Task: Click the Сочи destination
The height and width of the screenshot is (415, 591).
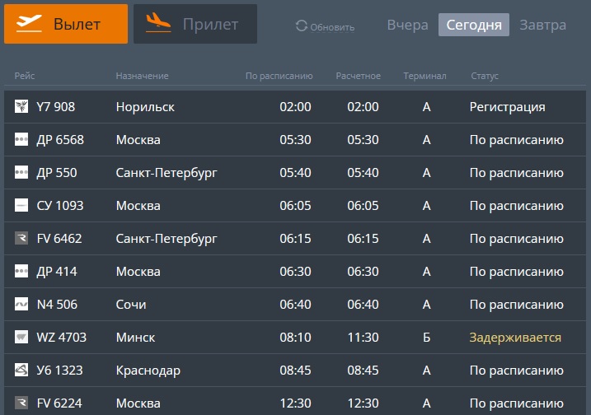Action: coord(131,305)
